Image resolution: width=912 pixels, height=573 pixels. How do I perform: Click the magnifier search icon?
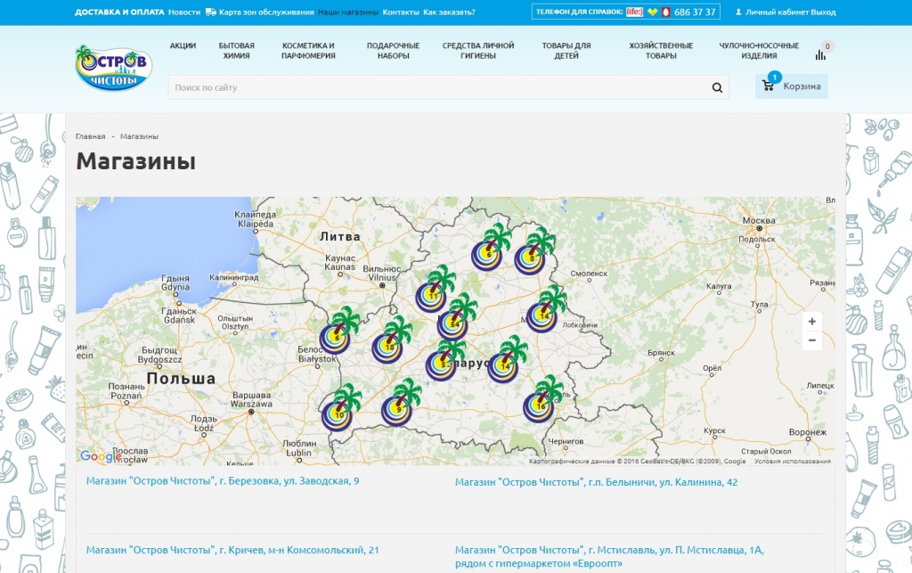(x=717, y=88)
